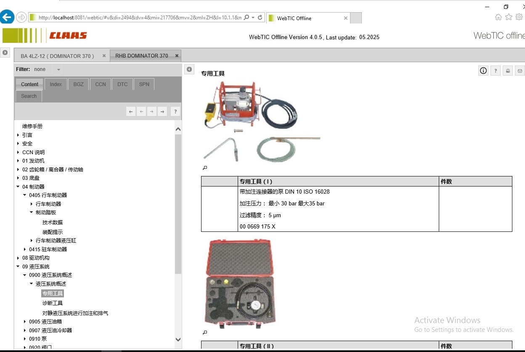Click the tree scrollbar up arrow
Image resolution: width=525 pixels, height=352 pixels.
click(x=178, y=129)
